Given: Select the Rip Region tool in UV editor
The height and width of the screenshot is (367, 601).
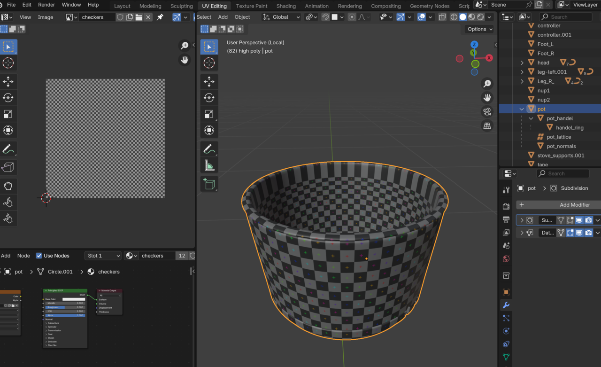Looking at the screenshot, I should [x=8, y=167].
